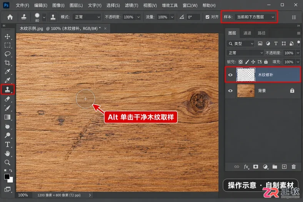Select the Lasso tool

tap(7, 54)
